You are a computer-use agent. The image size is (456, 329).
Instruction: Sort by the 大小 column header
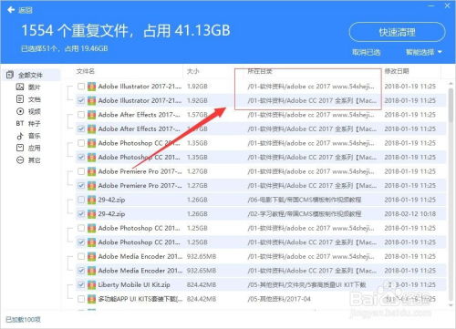click(192, 71)
